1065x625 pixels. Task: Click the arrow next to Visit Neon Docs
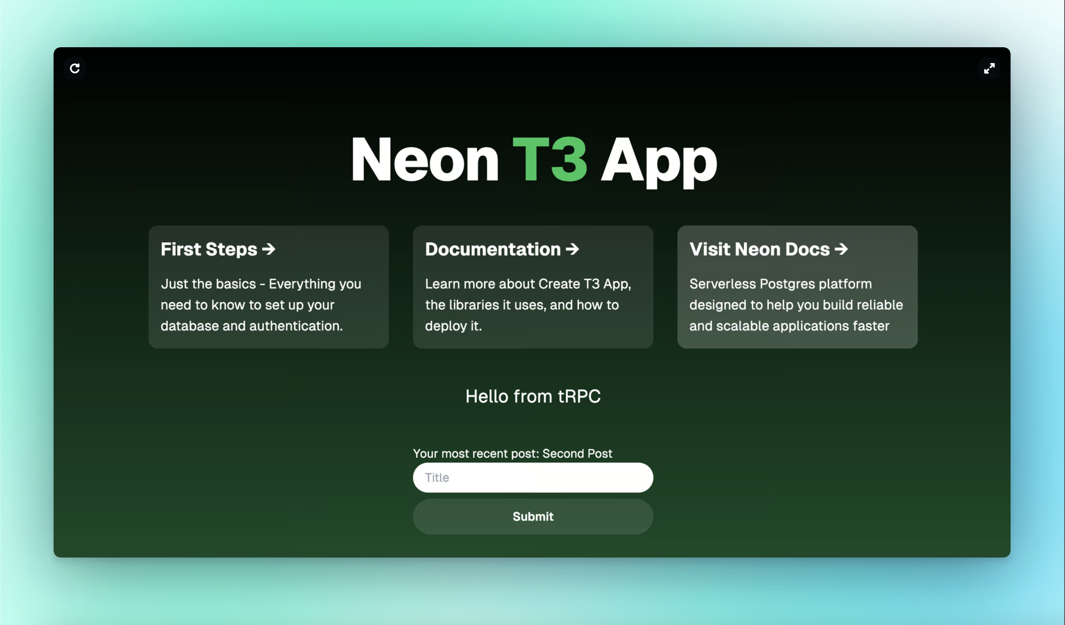tap(841, 249)
